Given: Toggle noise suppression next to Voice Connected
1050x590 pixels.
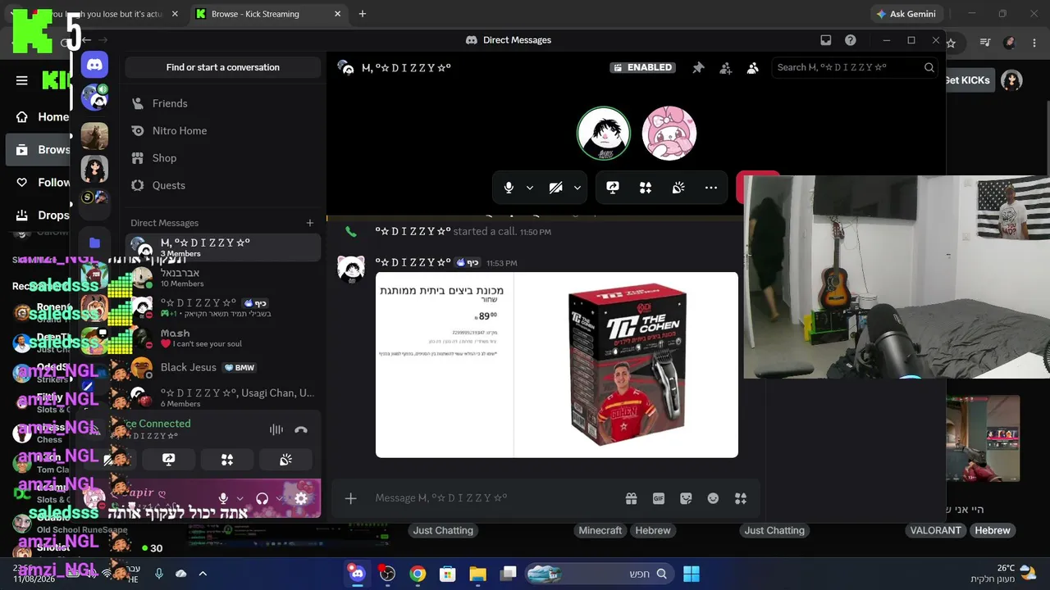Looking at the screenshot, I should tap(276, 429).
